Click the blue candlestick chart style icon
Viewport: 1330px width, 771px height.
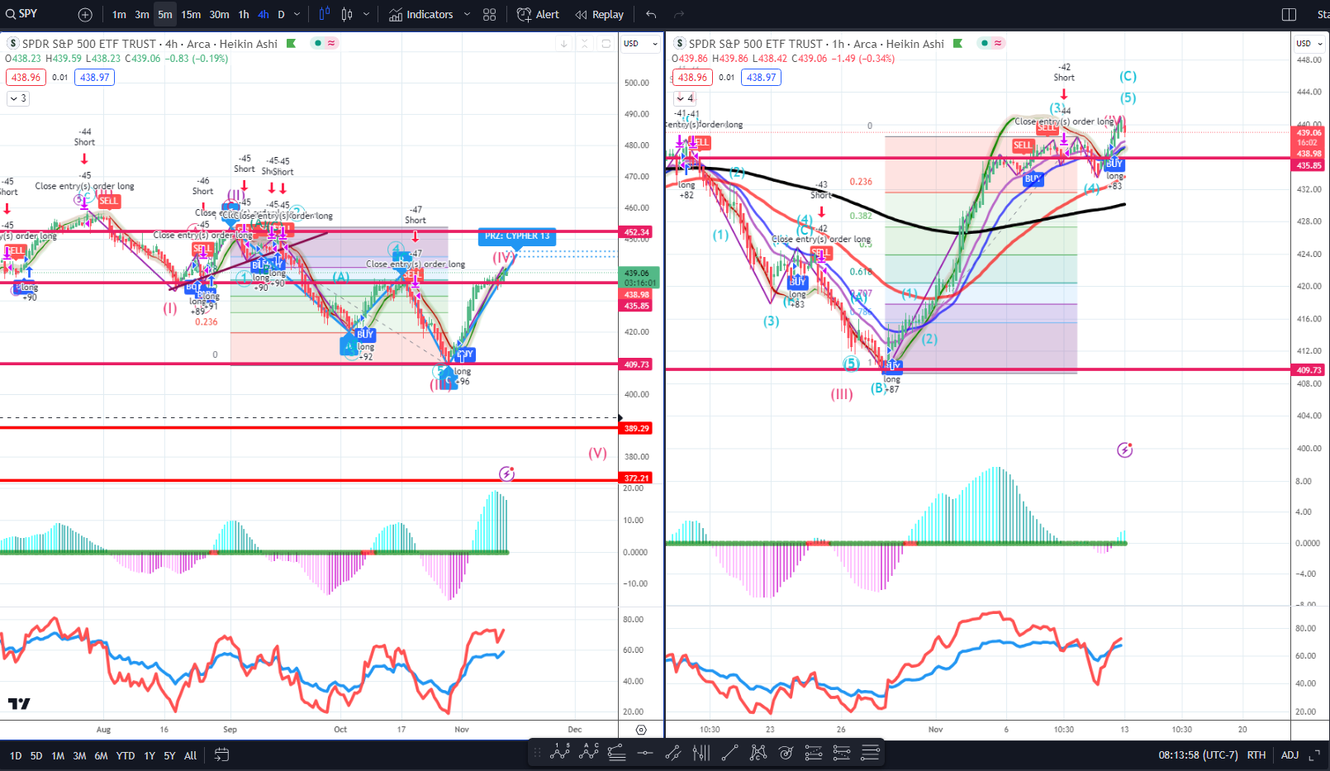[324, 14]
